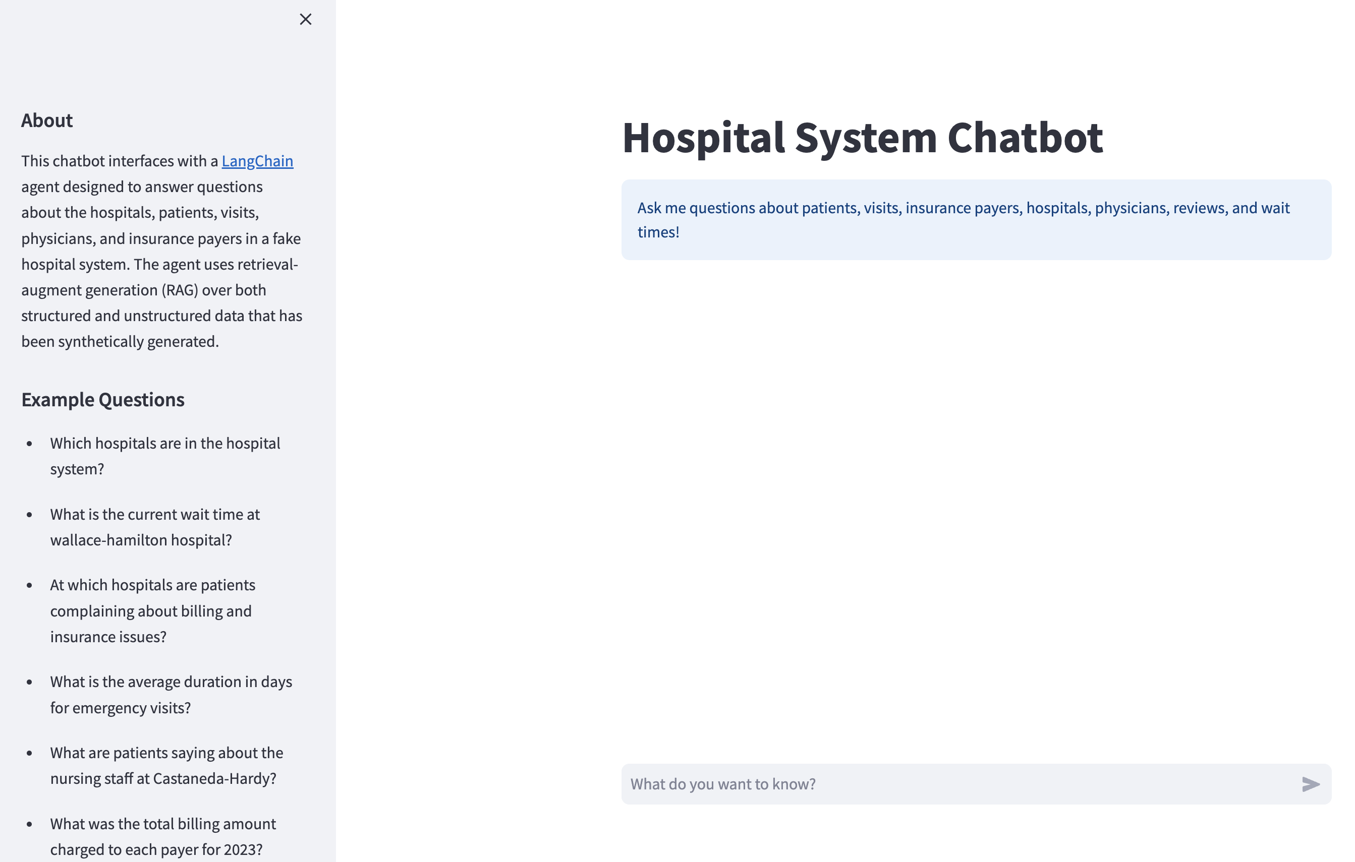Image resolution: width=1355 pixels, height=862 pixels.
Task: Click inside the What do you want to know placeholder
Action: coord(722,783)
